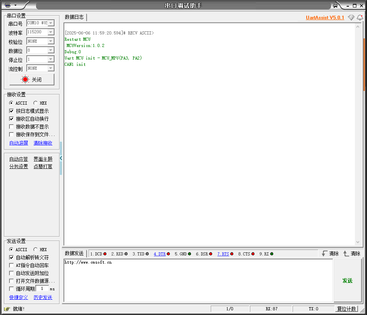Select HEX send mode
Image resolution: width=367 pixels, height=315 pixels.
point(35,250)
